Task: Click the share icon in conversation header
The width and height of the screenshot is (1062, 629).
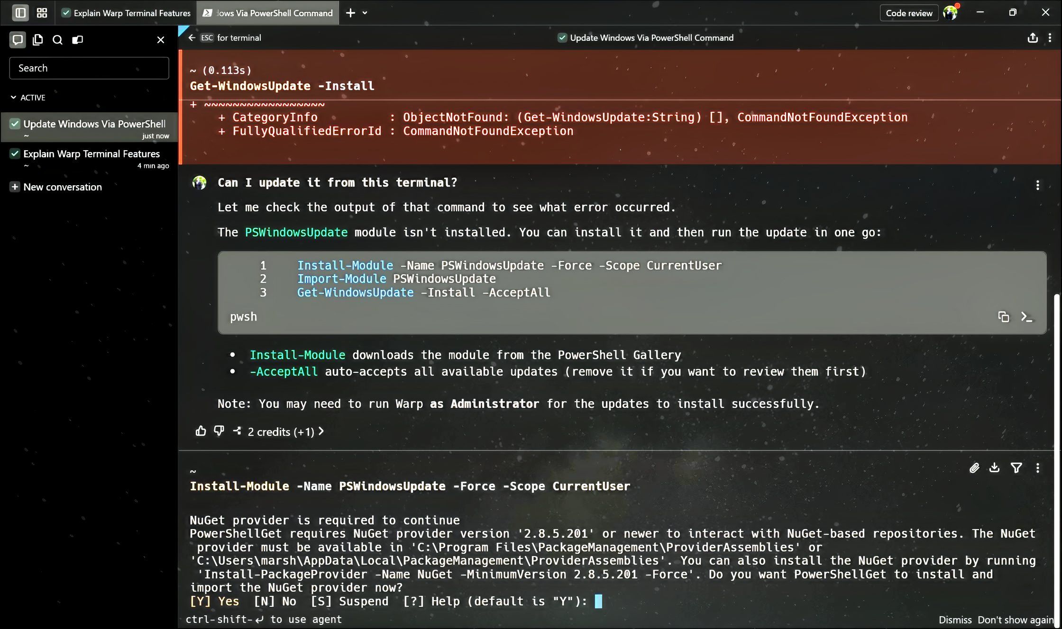Action: 1033,38
